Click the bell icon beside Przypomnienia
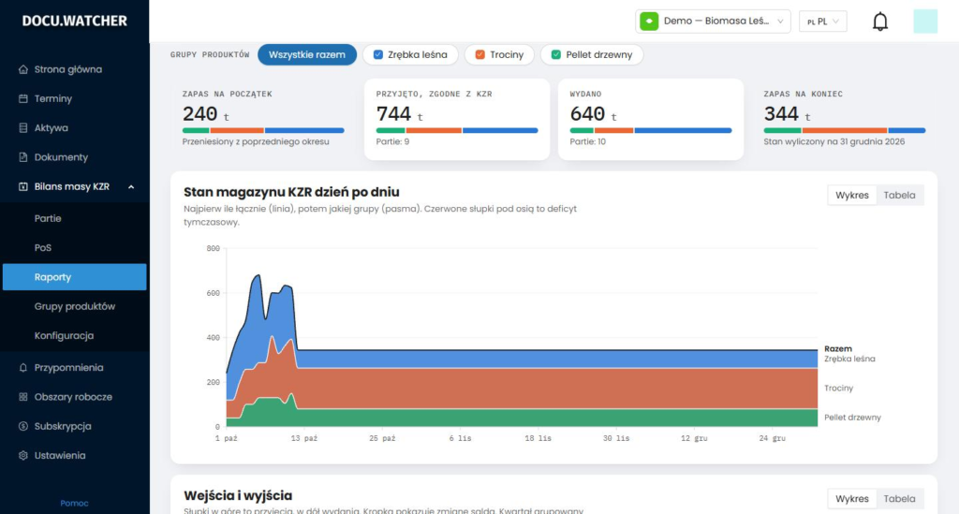 [23, 367]
